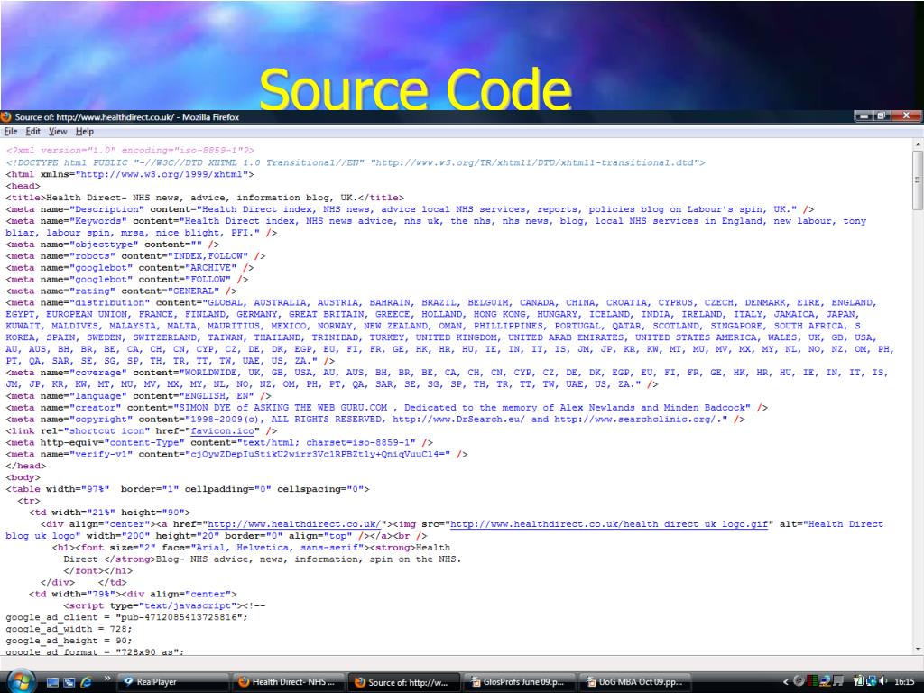The image size is (924, 693).
Task: Open GlosProfs June 09 presentation taskbar button
Action: click(520, 682)
